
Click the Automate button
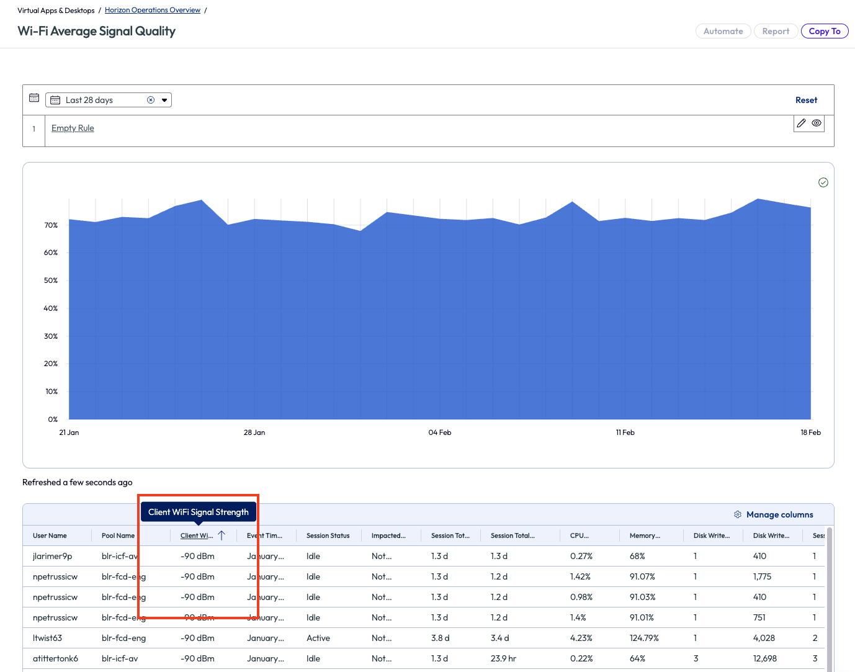(723, 30)
